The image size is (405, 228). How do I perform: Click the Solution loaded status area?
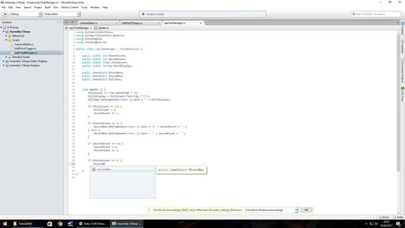click(202, 14)
